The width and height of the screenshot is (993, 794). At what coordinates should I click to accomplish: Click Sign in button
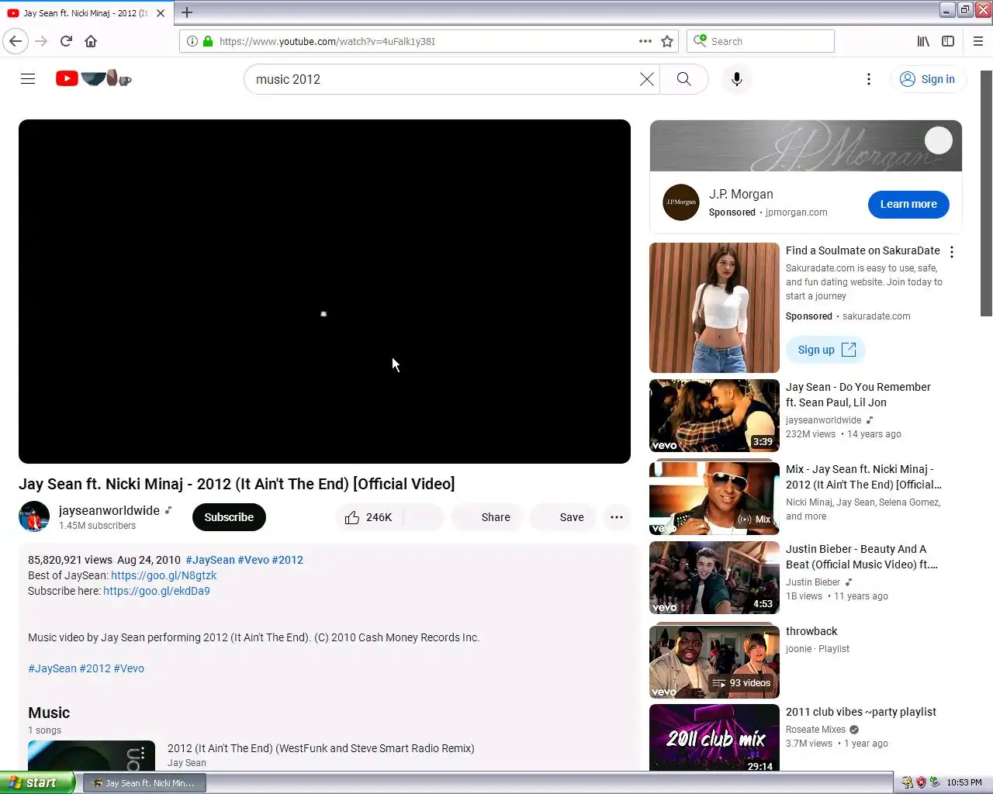tap(928, 79)
